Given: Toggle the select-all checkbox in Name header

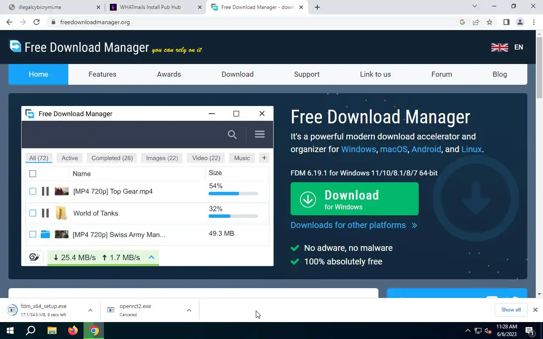Looking at the screenshot, I should [x=33, y=173].
